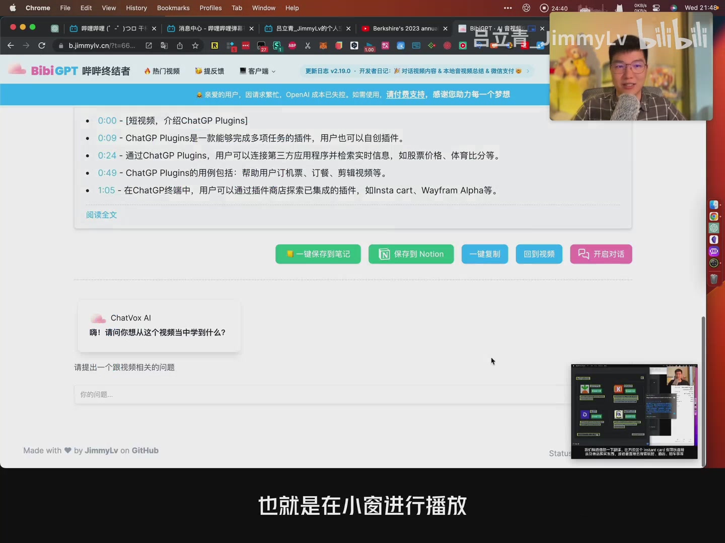Expand the 客户端 dropdown menu
The width and height of the screenshot is (725, 543).
(x=257, y=71)
